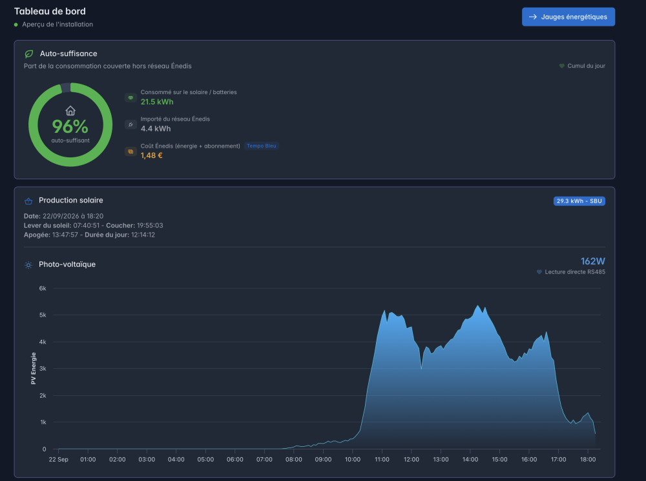Viewport: 646px width, 481px height.
Task: Click the plug icon next to Importé du réseau
Action: [x=130, y=124]
